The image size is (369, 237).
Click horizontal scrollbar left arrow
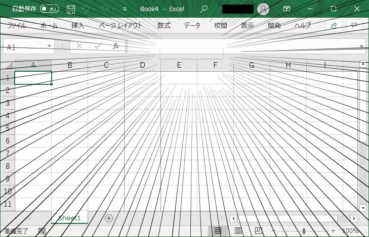[233, 218]
